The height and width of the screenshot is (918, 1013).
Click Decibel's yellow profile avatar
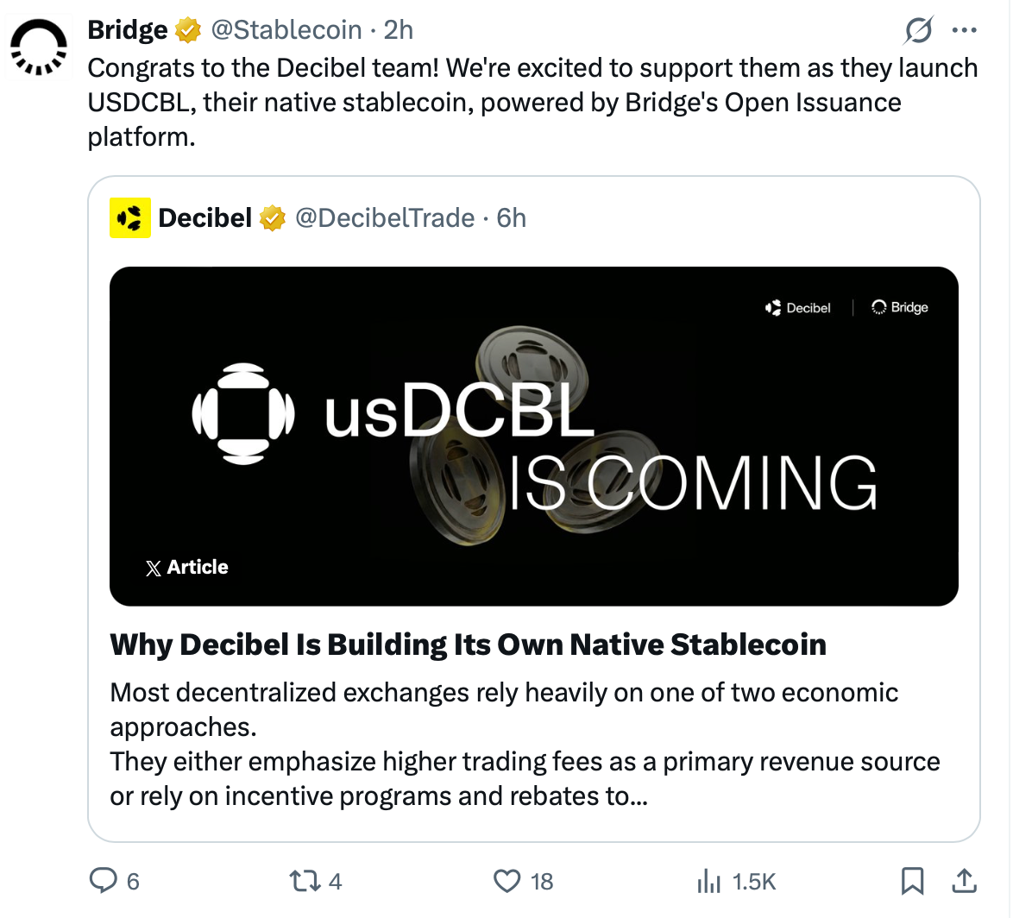130,217
